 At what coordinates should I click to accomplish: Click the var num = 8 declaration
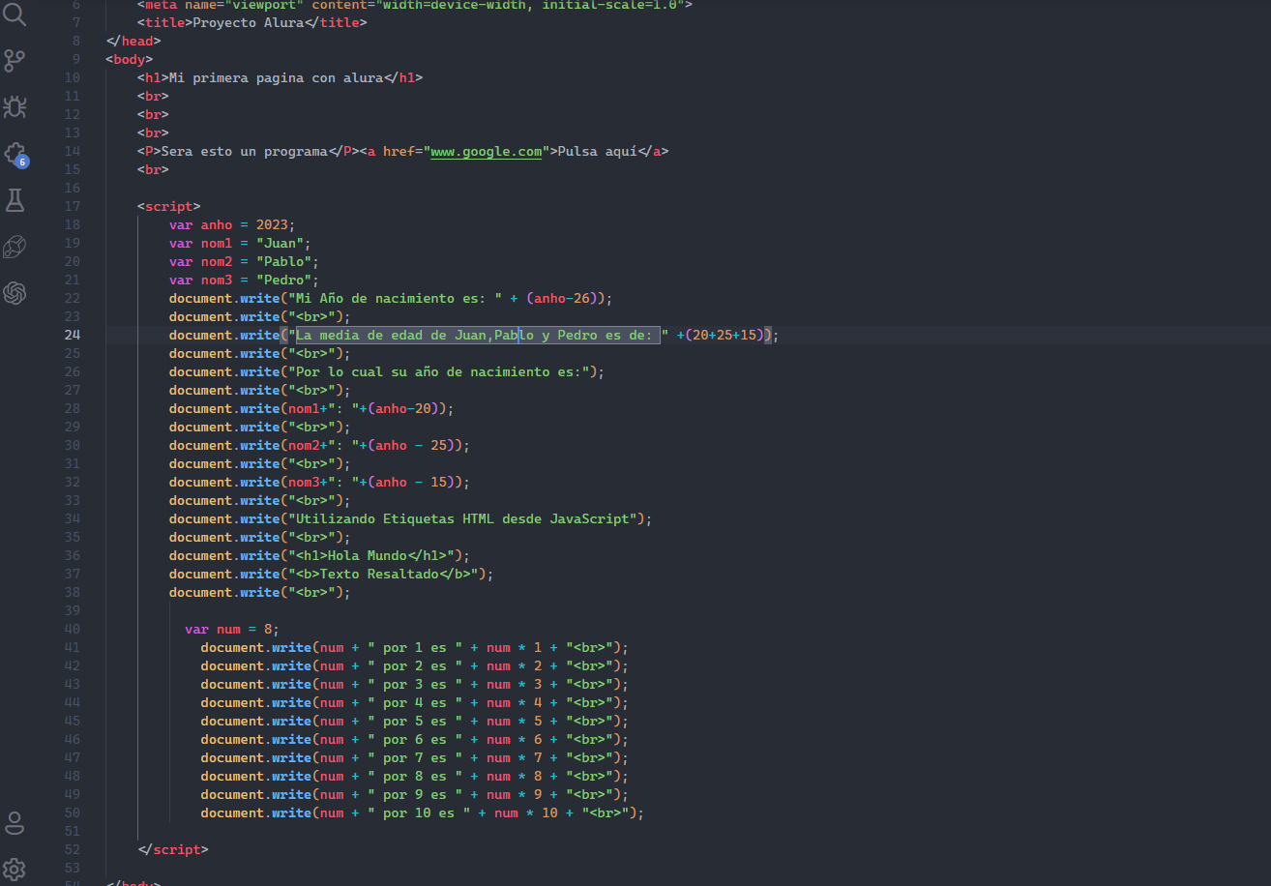tap(232, 629)
